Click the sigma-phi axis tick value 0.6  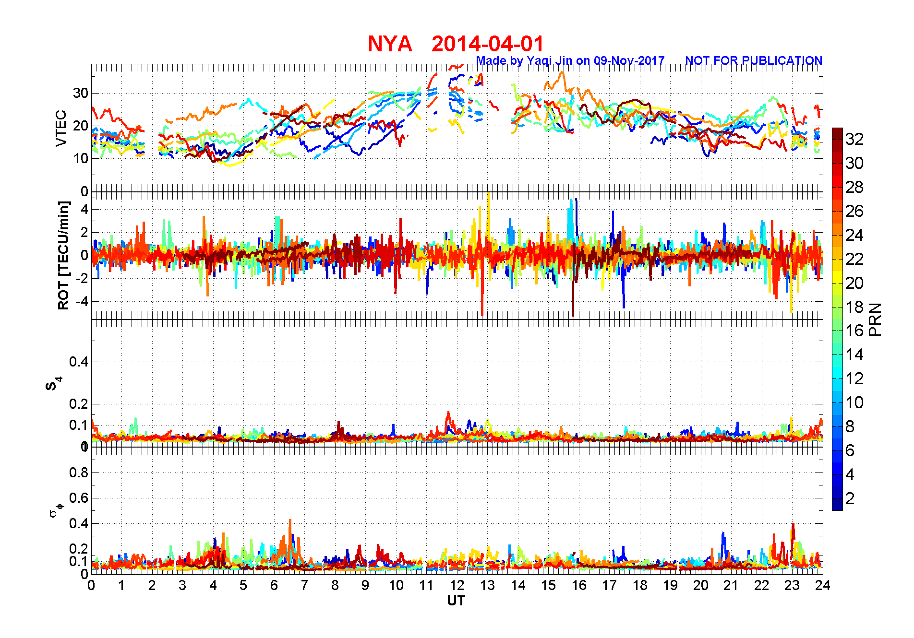(x=79, y=498)
